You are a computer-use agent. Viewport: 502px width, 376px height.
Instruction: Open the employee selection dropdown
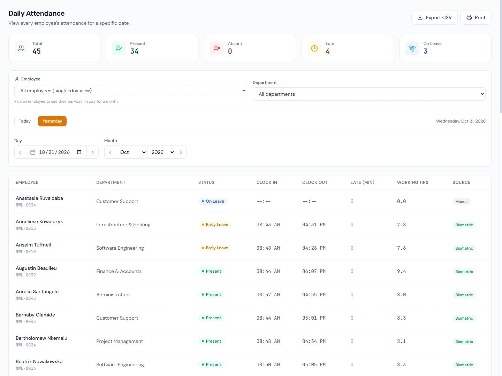(131, 91)
